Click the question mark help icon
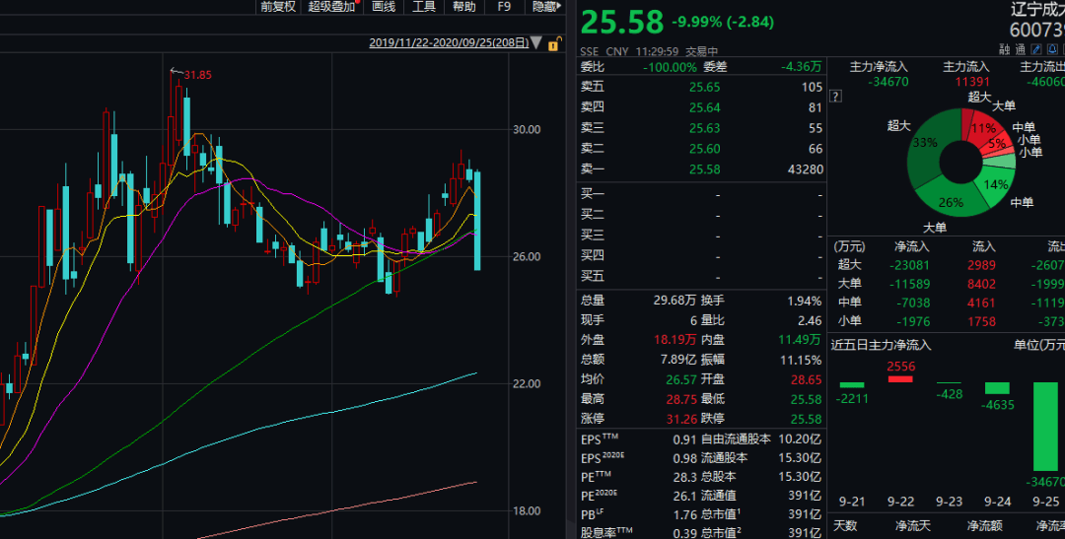The height and width of the screenshot is (539, 1065). tap(836, 97)
